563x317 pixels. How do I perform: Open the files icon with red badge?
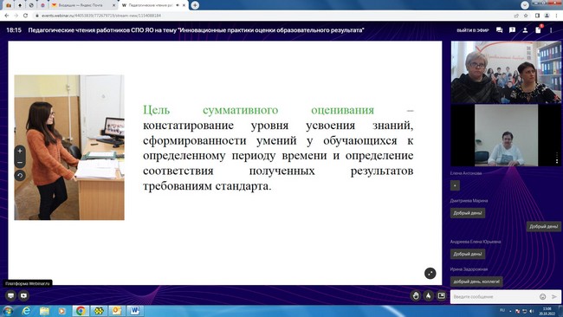(x=538, y=29)
